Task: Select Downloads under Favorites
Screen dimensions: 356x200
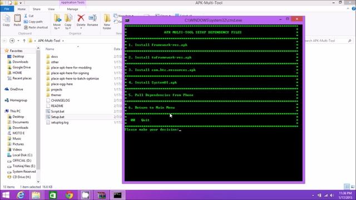Action: point(21,62)
